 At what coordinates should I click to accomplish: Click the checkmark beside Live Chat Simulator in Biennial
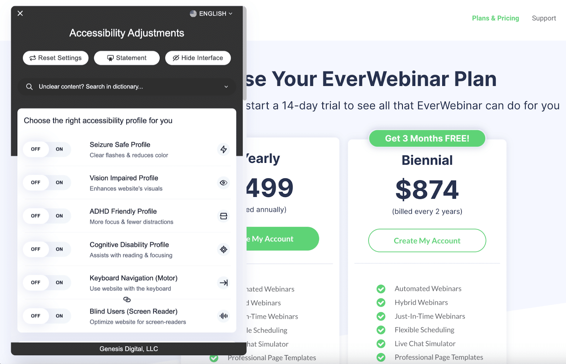click(x=381, y=344)
